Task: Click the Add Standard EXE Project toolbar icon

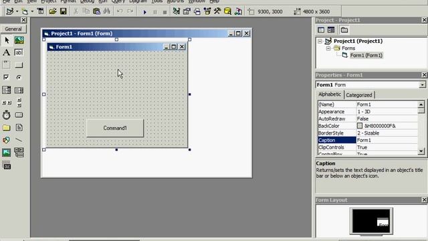Action: point(10,11)
